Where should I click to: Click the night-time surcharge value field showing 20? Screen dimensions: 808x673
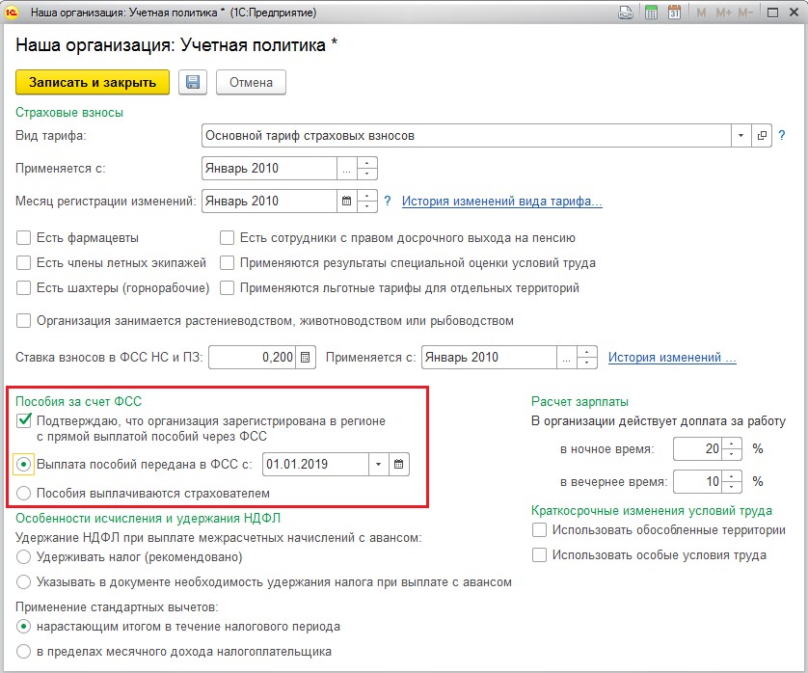[696, 449]
